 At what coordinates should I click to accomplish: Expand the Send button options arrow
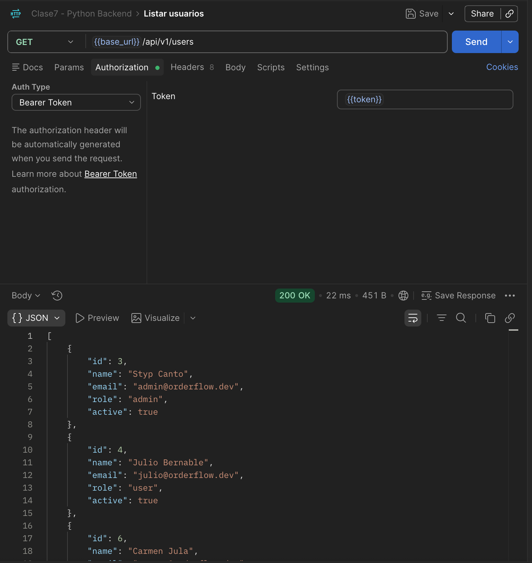510,42
